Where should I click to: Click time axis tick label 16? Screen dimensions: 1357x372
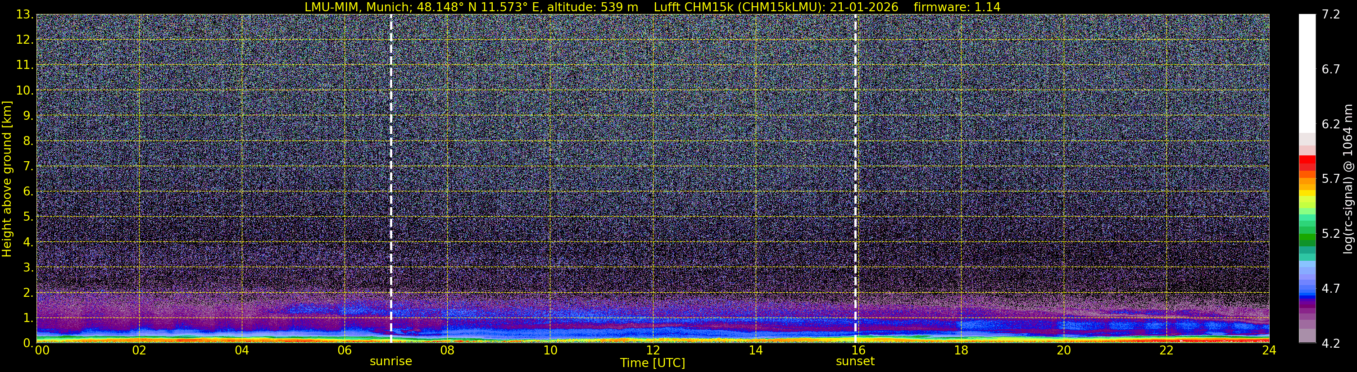click(x=858, y=350)
